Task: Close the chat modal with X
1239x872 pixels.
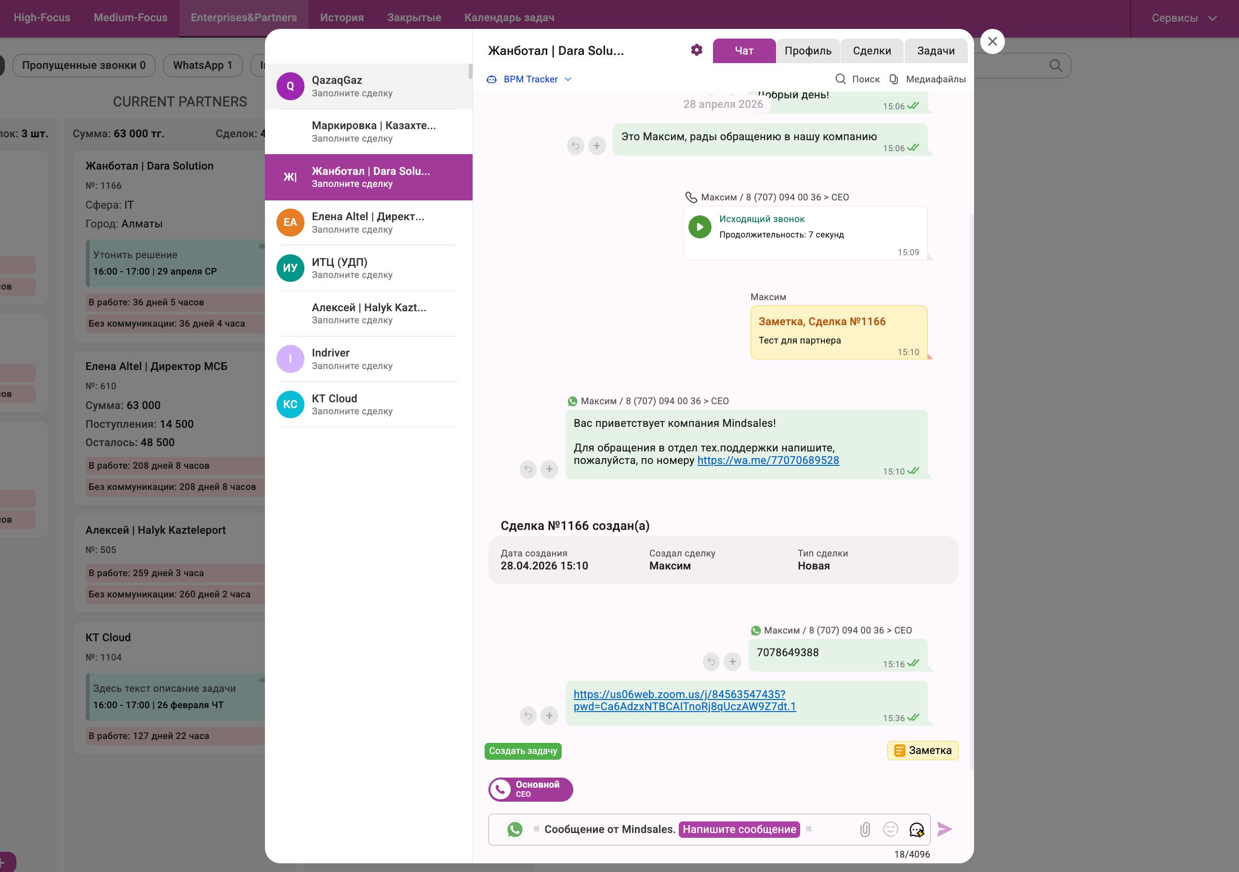Action: [x=992, y=41]
